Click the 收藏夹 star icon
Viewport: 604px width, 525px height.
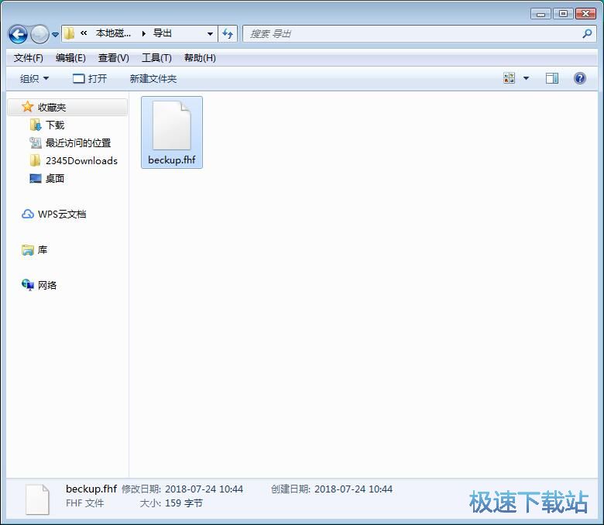coord(27,106)
